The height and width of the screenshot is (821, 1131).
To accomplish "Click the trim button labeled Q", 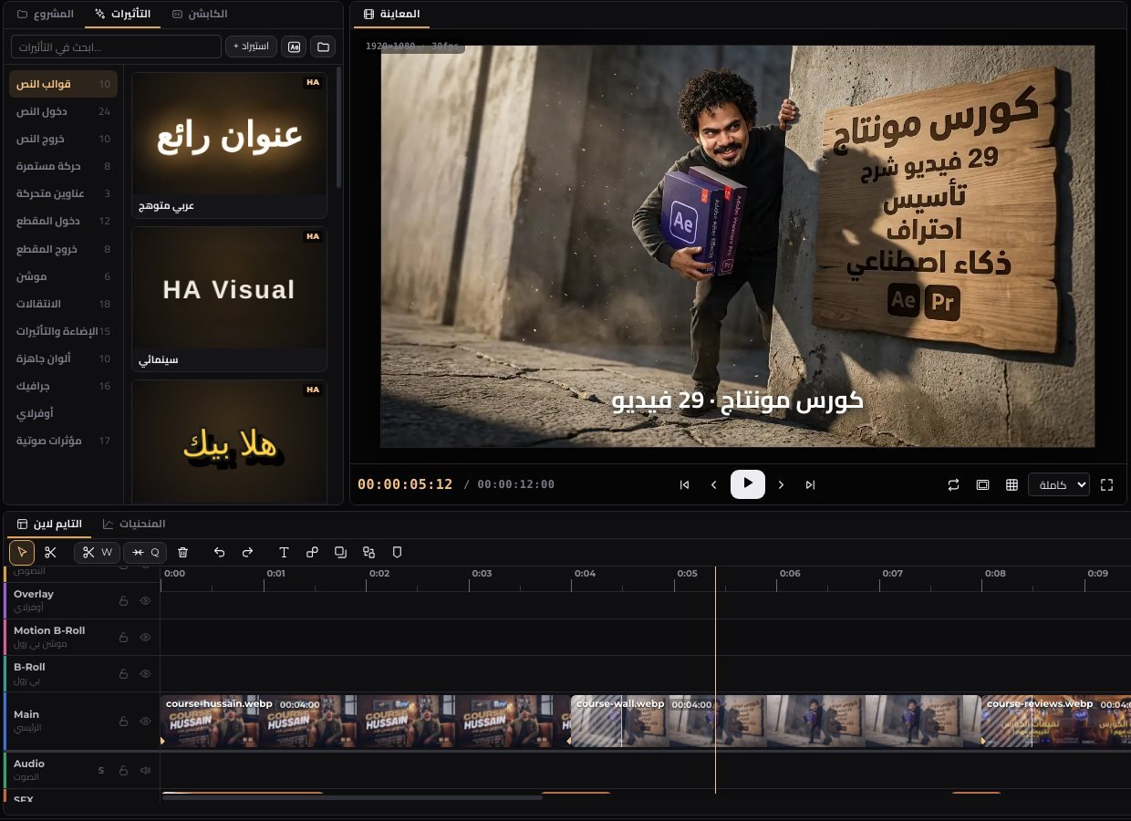I will [x=146, y=552].
